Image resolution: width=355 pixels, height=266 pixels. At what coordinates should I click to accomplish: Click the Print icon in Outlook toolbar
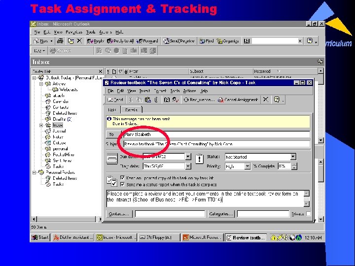click(60, 41)
